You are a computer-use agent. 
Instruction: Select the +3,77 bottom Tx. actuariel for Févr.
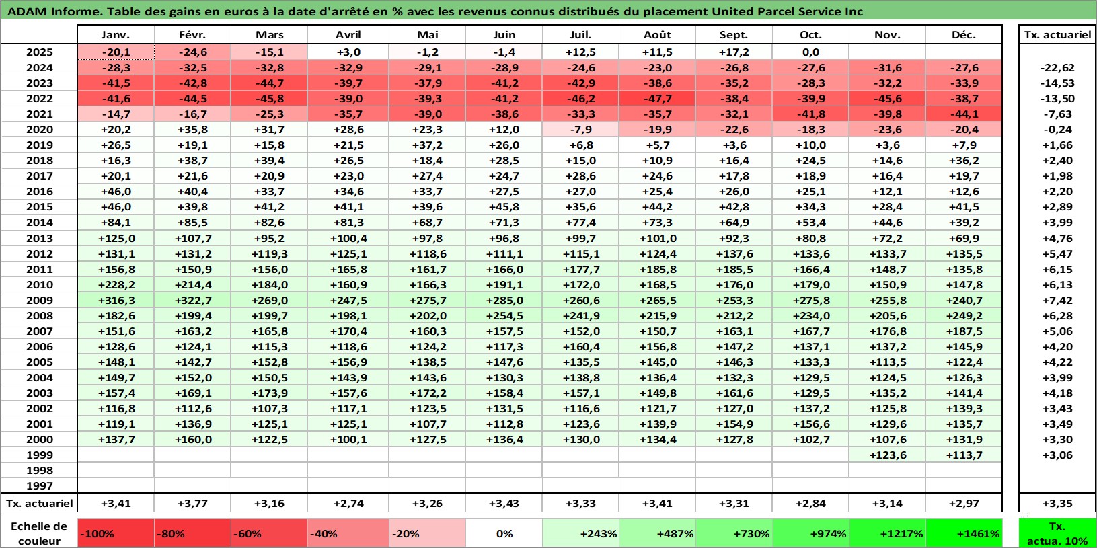[192, 503]
